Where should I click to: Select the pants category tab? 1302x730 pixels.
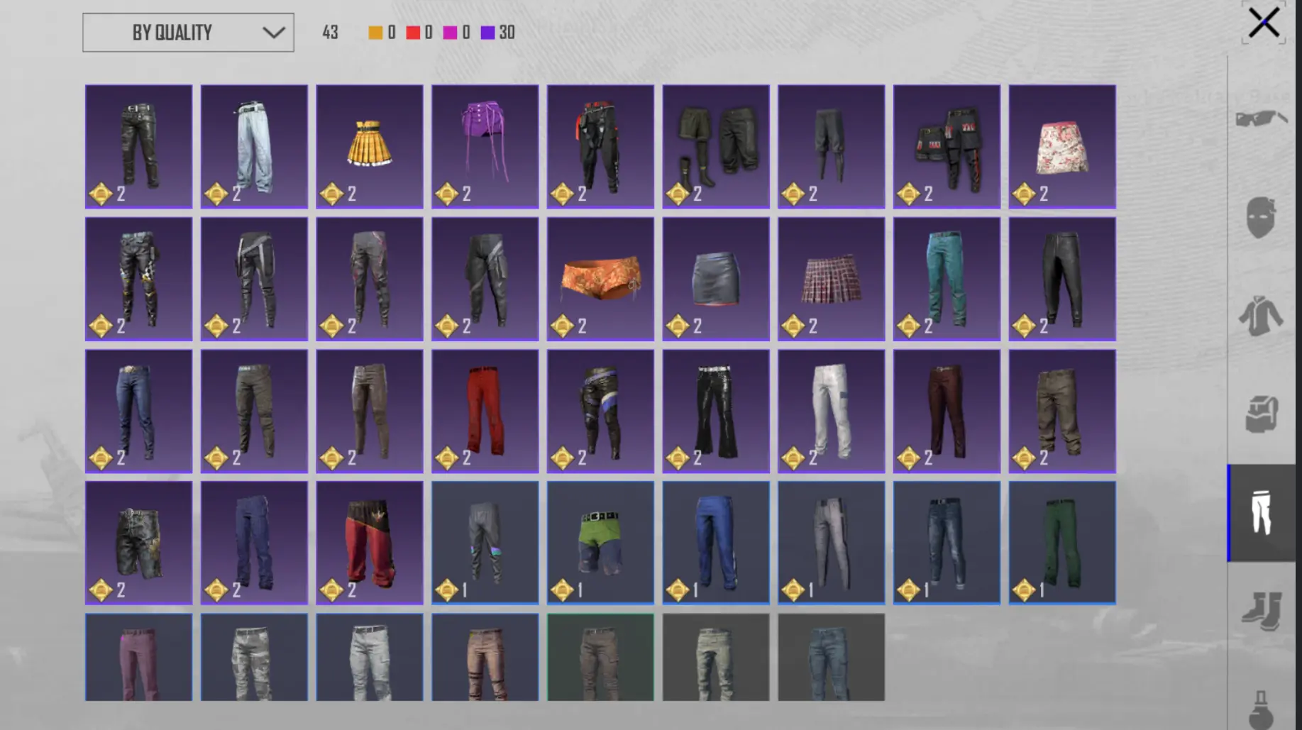click(x=1261, y=513)
